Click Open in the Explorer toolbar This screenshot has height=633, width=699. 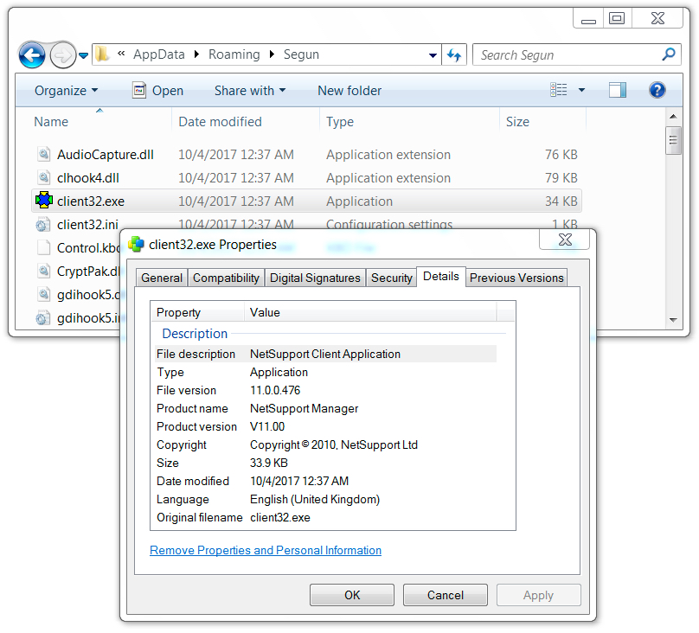157,91
